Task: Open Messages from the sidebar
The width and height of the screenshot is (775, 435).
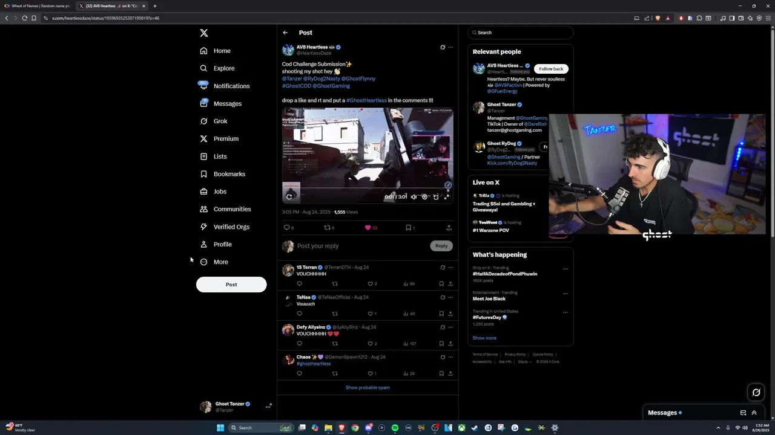Action: click(x=220, y=103)
